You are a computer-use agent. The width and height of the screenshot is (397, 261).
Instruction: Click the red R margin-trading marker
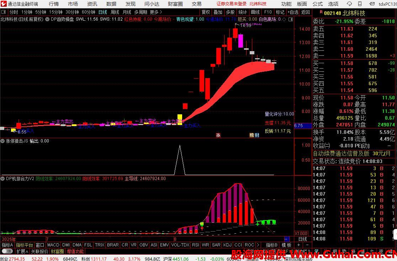click(x=321, y=12)
